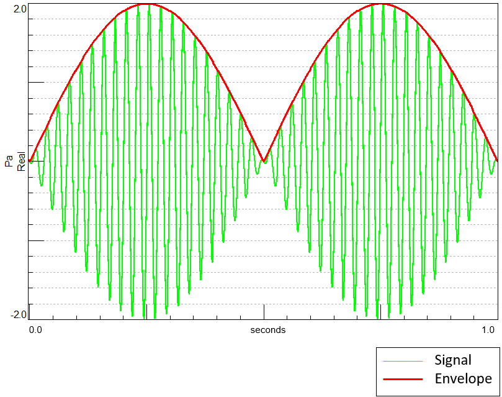502x397 pixels.
Task: Click the red envelope end at right edge
Action: pos(496,160)
